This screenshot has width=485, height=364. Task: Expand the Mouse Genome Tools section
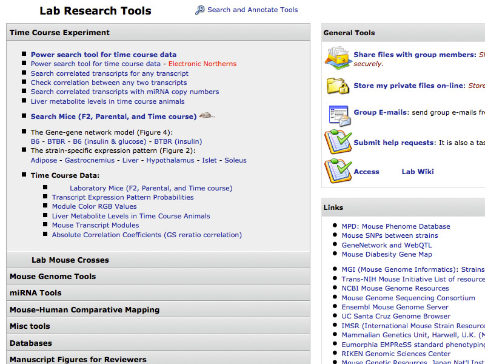(53, 276)
